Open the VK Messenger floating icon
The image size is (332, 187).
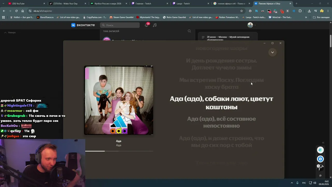320,159
